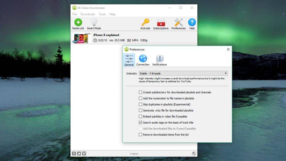This screenshot has height=161, width=286.
Task: Open the File menu
Action: (75, 14)
